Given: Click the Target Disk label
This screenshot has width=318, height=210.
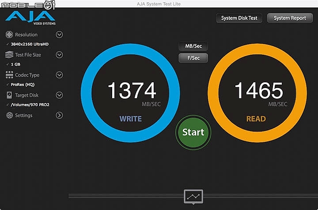Looking at the screenshot, I should 26,95.
